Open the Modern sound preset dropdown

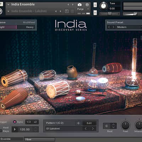(x=125, y=27)
